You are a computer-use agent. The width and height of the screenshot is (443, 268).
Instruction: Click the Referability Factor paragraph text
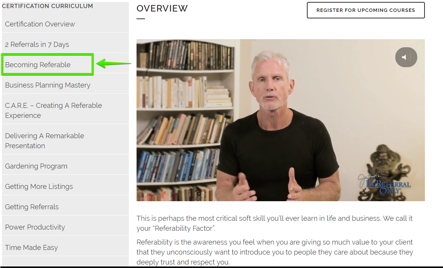click(x=275, y=223)
